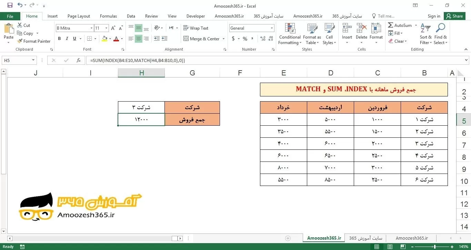The width and height of the screenshot is (471, 250).
Task: Apply Comma Style
Action: coord(253,39)
